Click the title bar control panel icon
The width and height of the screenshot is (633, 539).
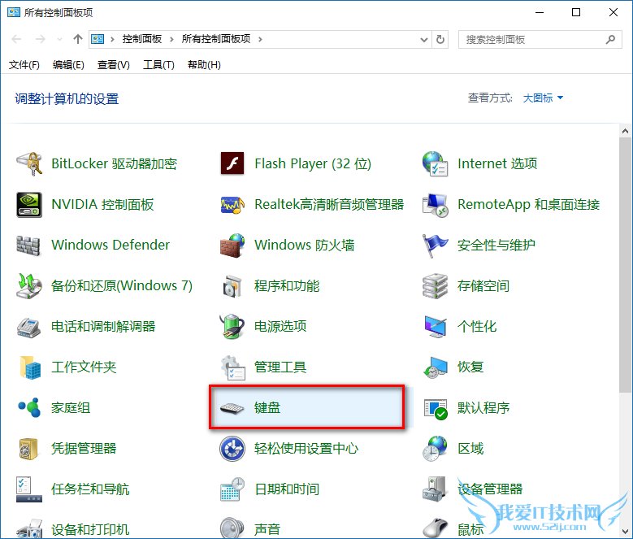tap(14, 12)
